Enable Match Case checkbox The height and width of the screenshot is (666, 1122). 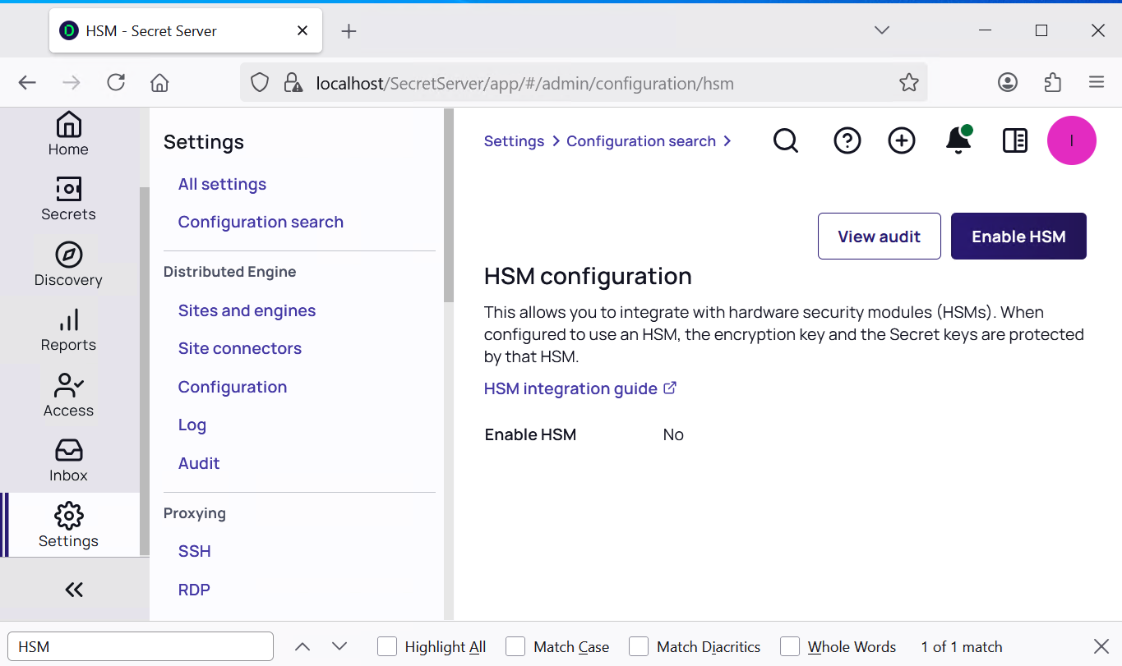point(515,646)
